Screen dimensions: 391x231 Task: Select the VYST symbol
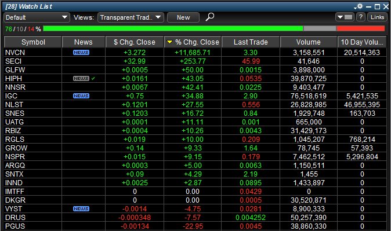[x=13, y=209]
